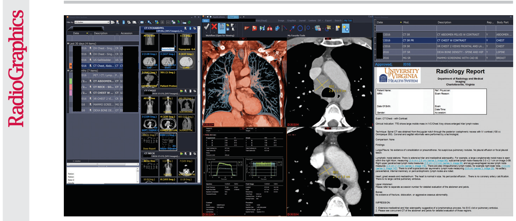Click the star with letter A favorite icon
Viewport: 516px width, 221px height.
pyautogui.click(x=345, y=28)
